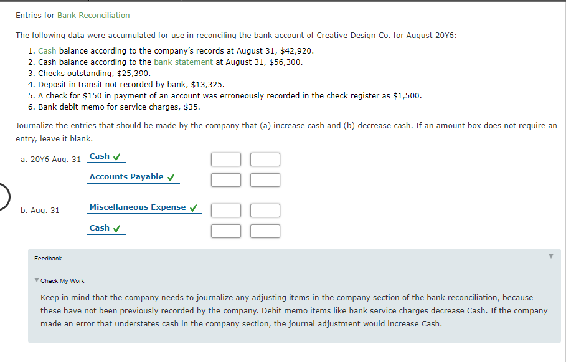Open the Accounts Payable account dropdown
The width and height of the screenshot is (566, 362).
pyautogui.click(x=126, y=176)
